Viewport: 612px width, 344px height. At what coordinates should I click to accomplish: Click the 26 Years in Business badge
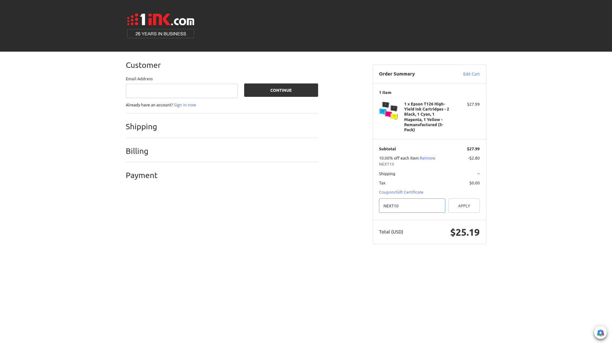click(x=161, y=34)
